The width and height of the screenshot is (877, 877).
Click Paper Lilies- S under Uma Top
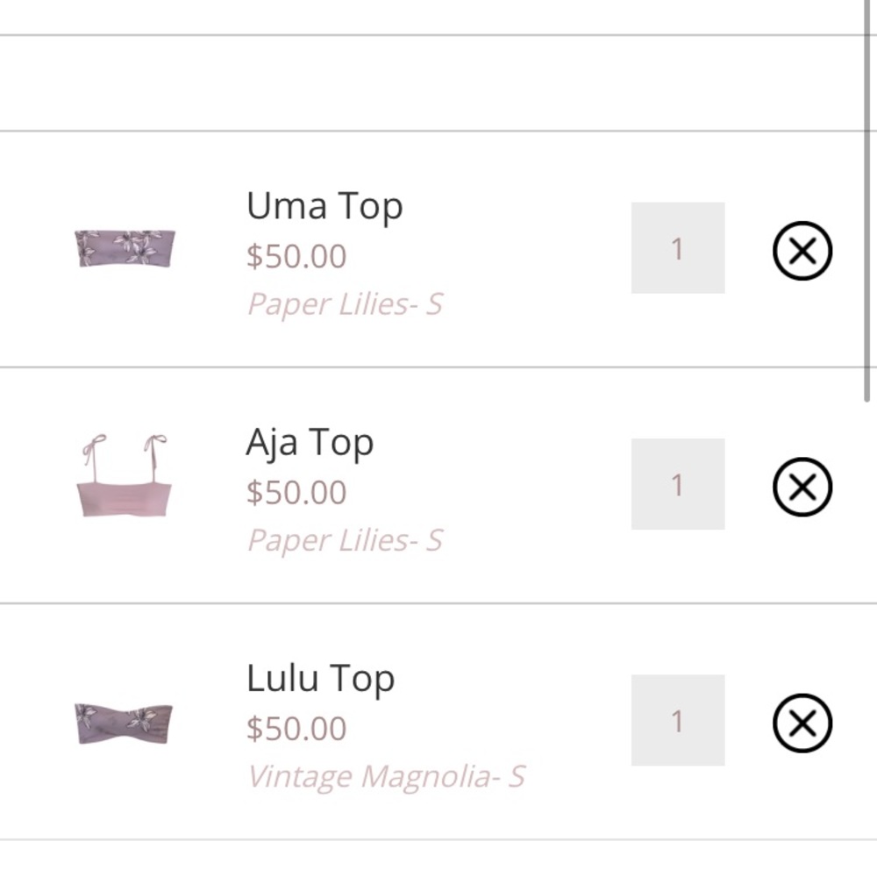[345, 304]
